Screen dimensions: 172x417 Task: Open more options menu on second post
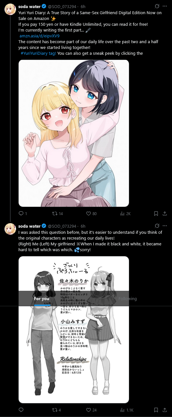point(165,226)
